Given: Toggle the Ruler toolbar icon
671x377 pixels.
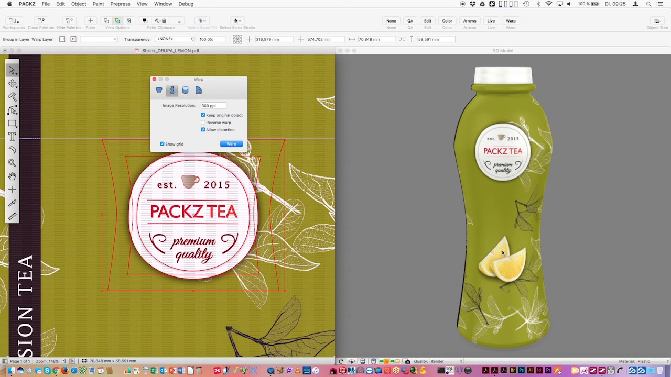Looking at the screenshot, I should coord(90,21).
